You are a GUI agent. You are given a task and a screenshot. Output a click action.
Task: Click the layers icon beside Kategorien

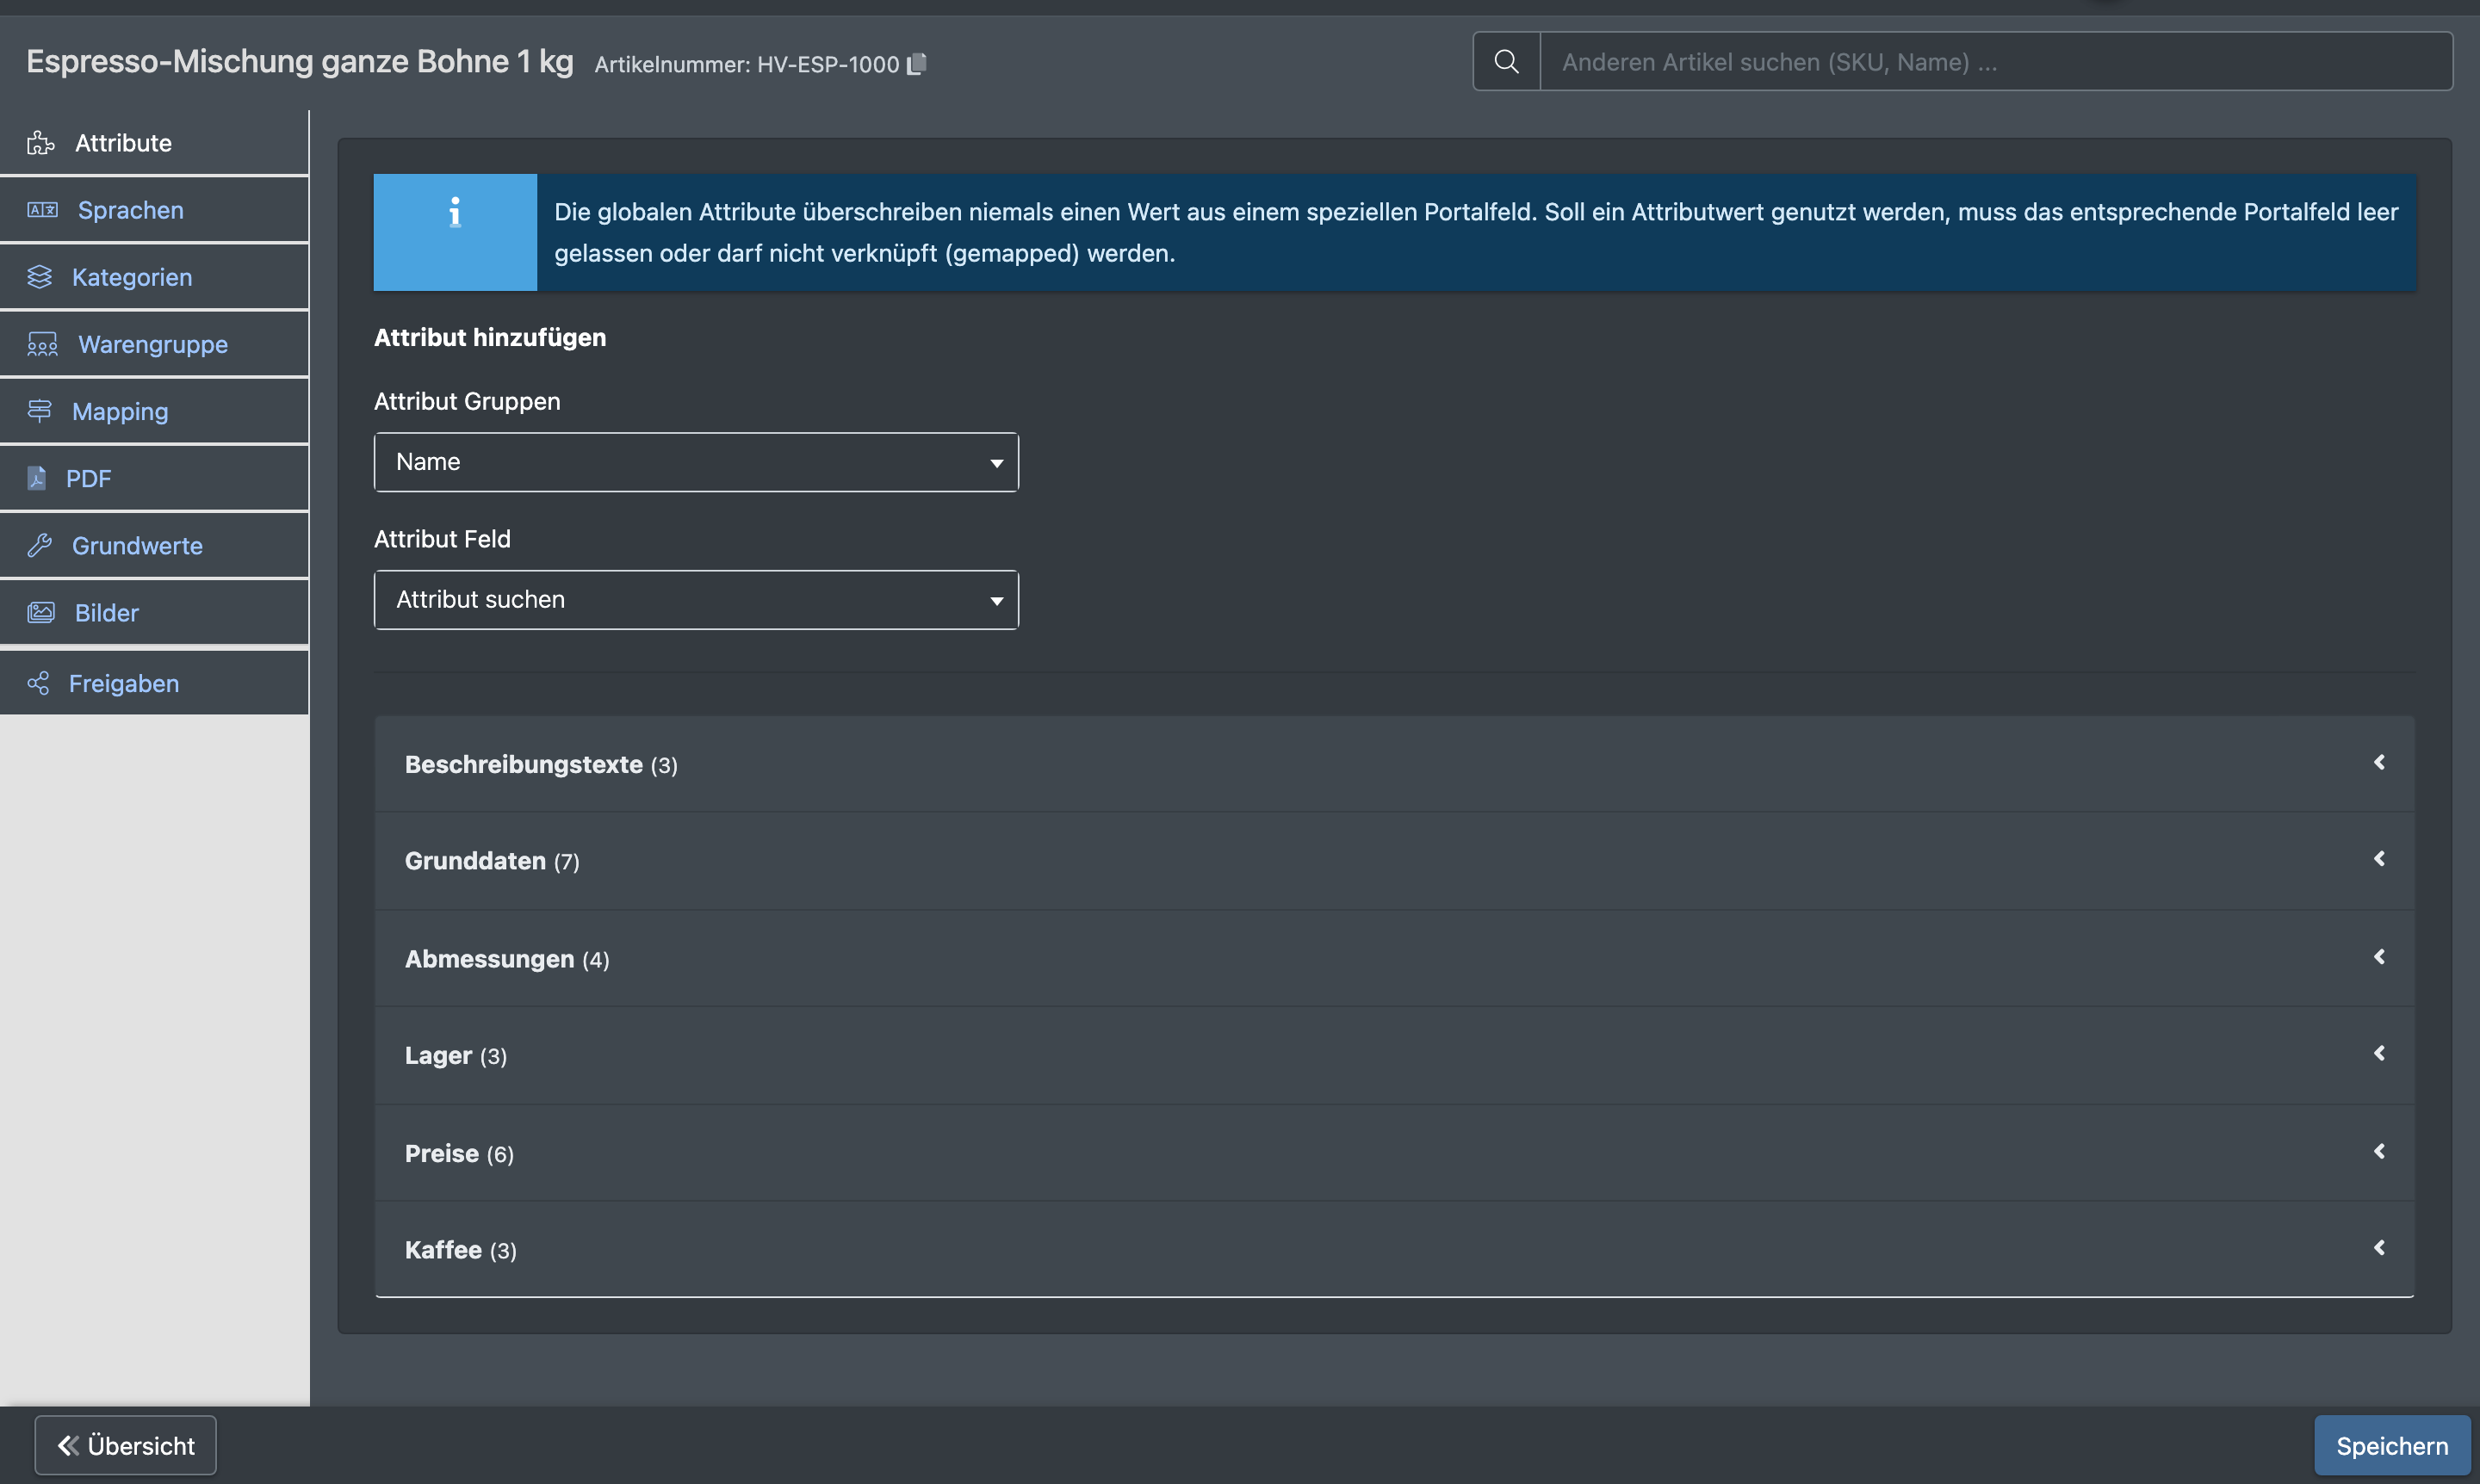coord(39,277)
